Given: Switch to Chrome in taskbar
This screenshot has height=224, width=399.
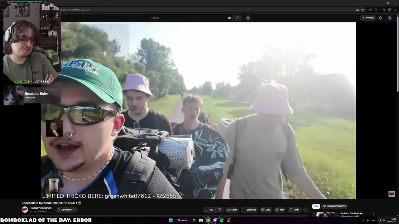Looking at the screenshot, I should pos(208,220).
